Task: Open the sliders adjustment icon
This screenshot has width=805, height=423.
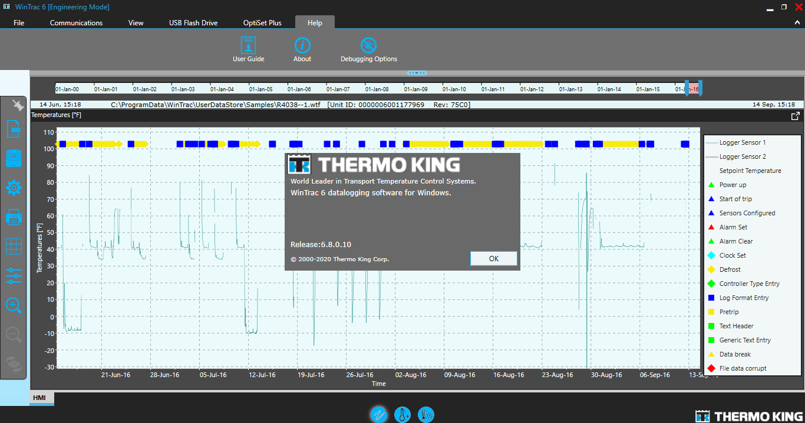Action: coord(14,275)
